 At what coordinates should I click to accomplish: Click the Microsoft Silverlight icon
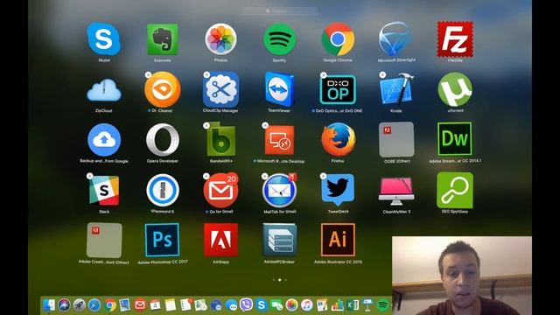pos(395,39)
